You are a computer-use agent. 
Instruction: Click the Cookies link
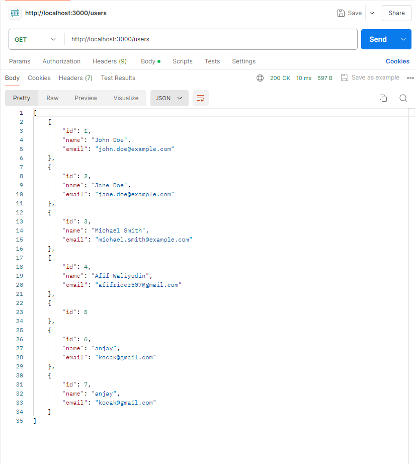[397, 61]
